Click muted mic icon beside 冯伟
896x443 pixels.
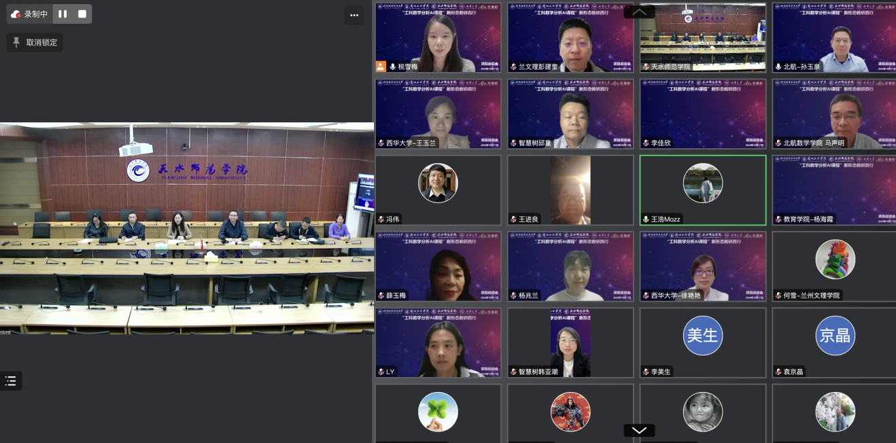coord(381,219)
